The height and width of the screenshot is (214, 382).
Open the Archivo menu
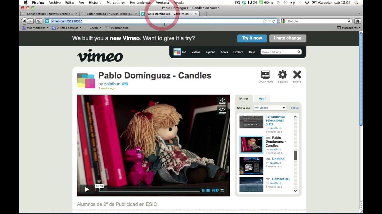click(x=55, y=2)
